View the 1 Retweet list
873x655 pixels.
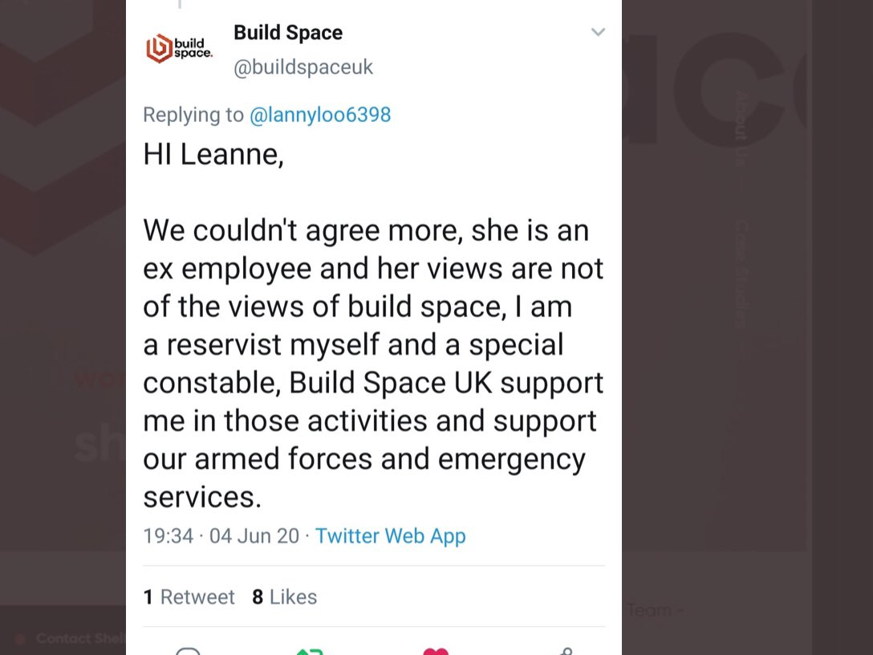tap(189, 597)
